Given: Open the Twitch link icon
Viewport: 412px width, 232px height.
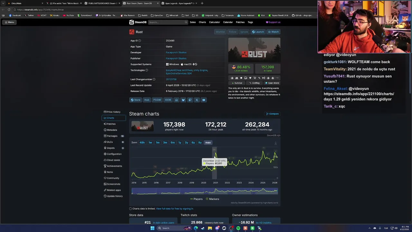Looking at the screenshot, I should point(190,100).
